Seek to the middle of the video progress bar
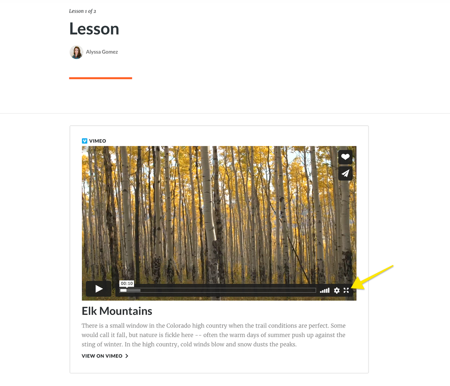The width and height of the screenshot is (450, 386). (218, 291)
